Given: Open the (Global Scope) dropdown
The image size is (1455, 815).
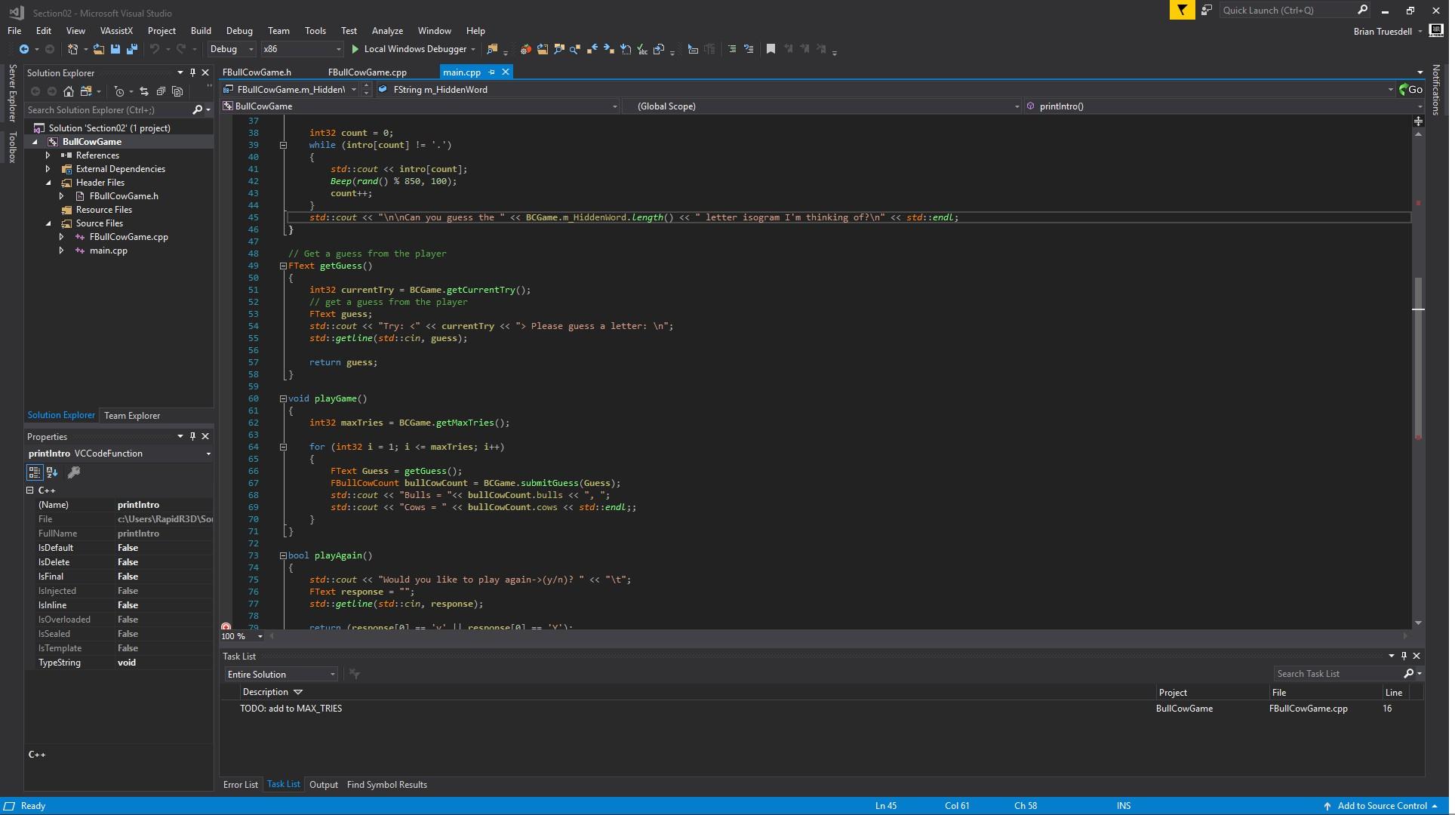Looking at the screenshot, I should [823, 106].
